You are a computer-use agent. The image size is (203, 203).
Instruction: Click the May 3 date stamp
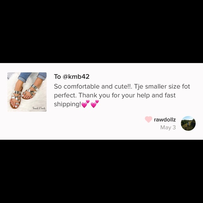(168, 127)
